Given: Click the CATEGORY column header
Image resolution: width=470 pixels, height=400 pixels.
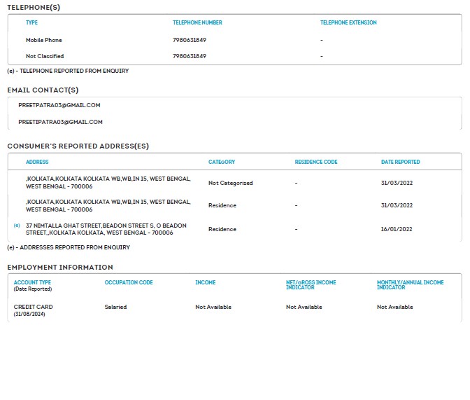Looking at the screenshot, I should [222, 162].
